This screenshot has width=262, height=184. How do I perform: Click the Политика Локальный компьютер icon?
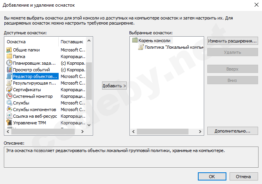click(x=141, y=47)
